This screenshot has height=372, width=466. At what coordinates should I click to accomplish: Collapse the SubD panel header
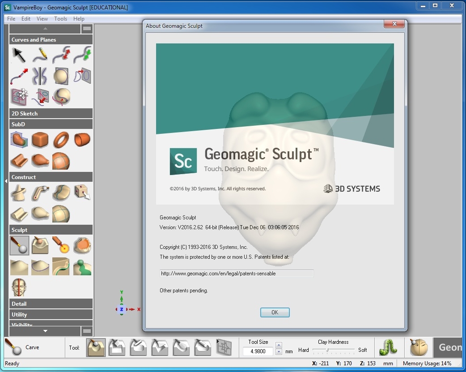(51, 124)
